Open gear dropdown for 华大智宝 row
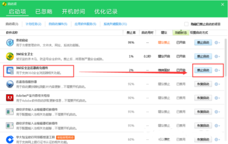228x144 pixels. 217,139
